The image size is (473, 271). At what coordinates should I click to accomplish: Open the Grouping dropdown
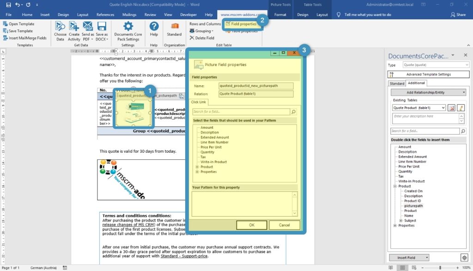[201, 31]
